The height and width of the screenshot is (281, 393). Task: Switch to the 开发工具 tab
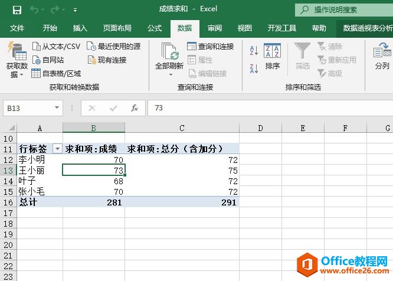coord(281,28)
